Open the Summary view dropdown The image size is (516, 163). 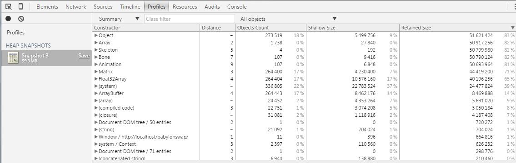tap(119, 19)
